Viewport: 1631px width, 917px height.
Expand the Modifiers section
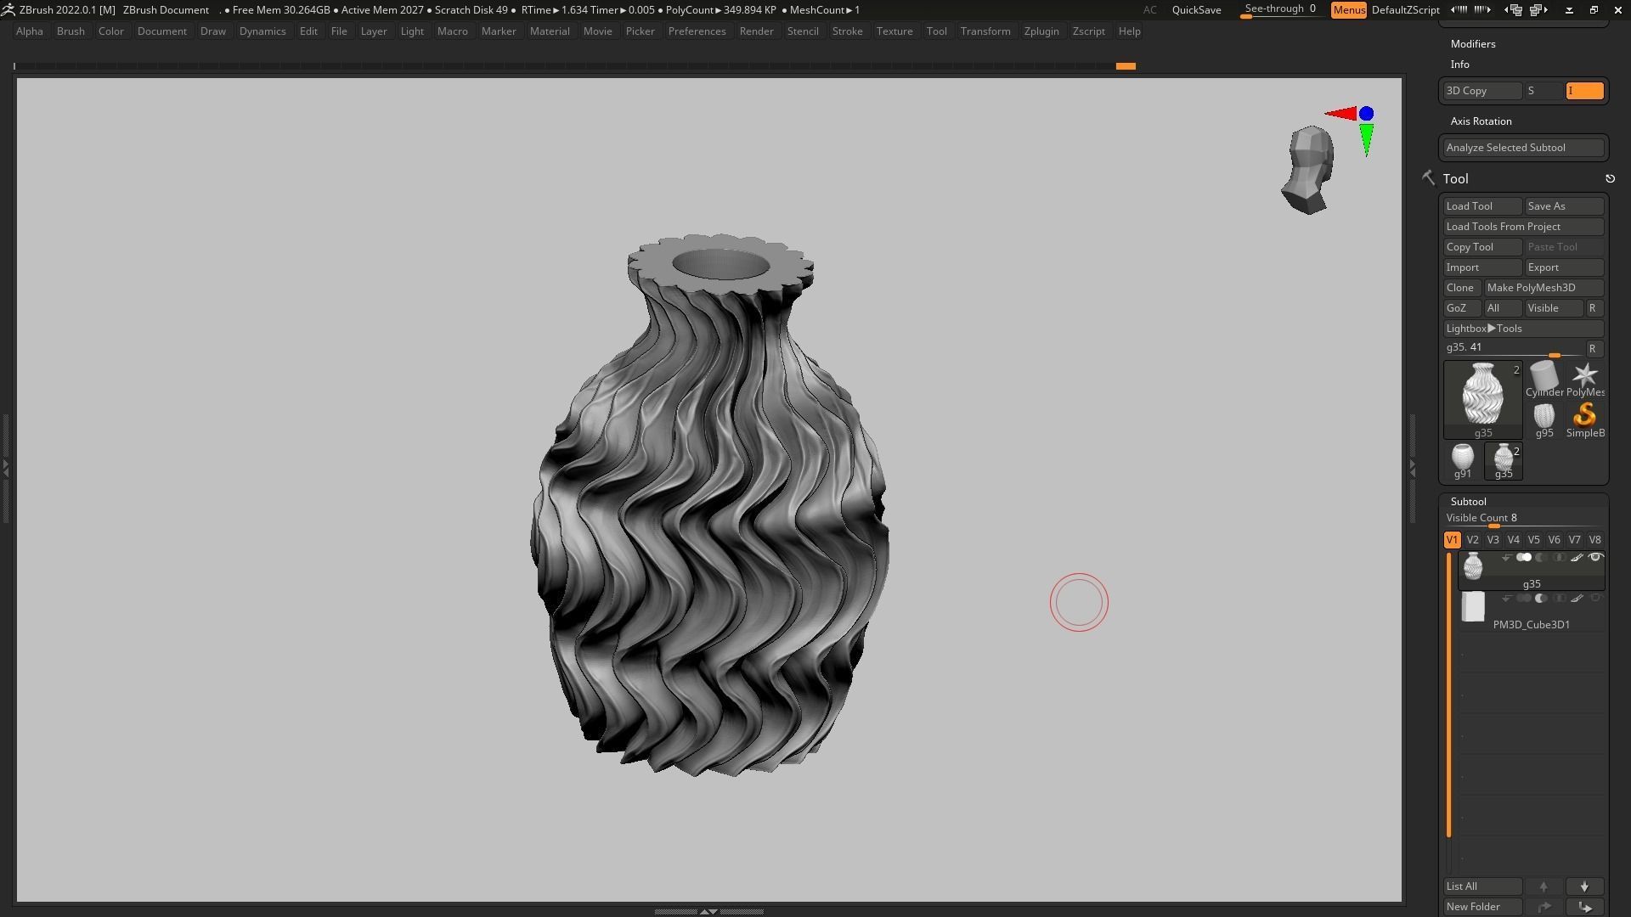[x=1473, y=44]
